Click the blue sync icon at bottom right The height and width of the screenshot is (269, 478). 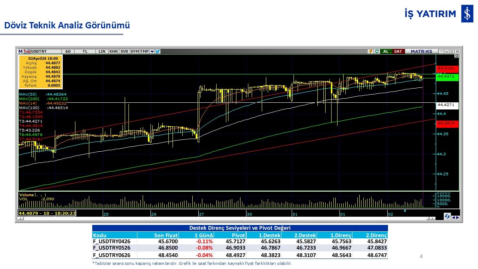pyautogui.click(x=447, y=217)
